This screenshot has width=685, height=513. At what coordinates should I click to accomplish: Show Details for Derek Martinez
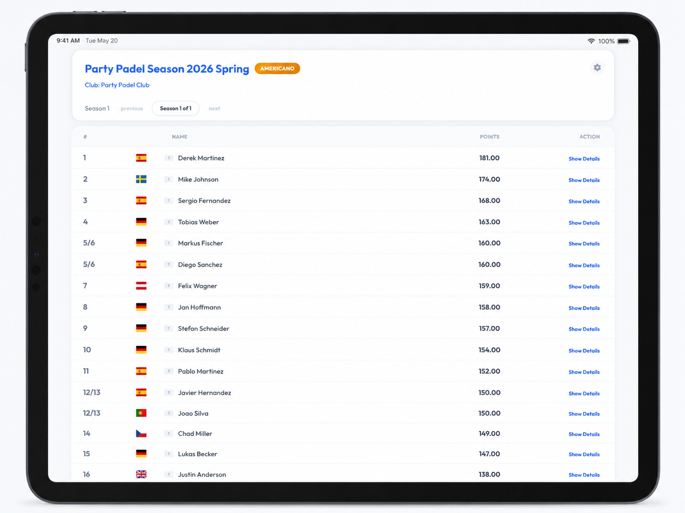pos(584,159)
